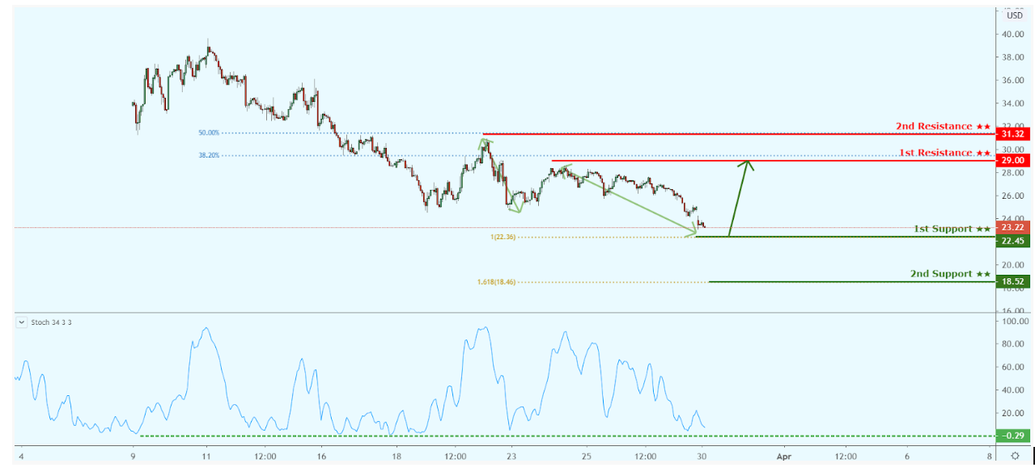Click the 40.00 value on price scale

point(1015,34)
